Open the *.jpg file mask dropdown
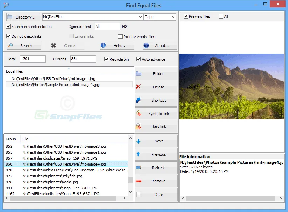 (x=173, y=17)
